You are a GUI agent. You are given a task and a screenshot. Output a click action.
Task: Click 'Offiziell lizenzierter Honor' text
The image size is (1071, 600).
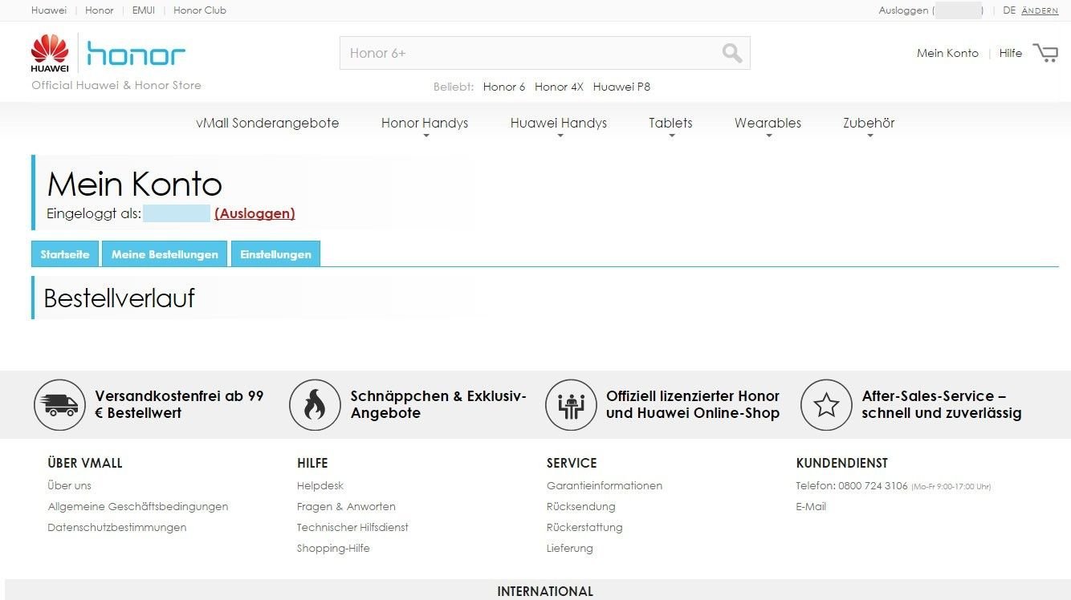[x=693, y=395]
